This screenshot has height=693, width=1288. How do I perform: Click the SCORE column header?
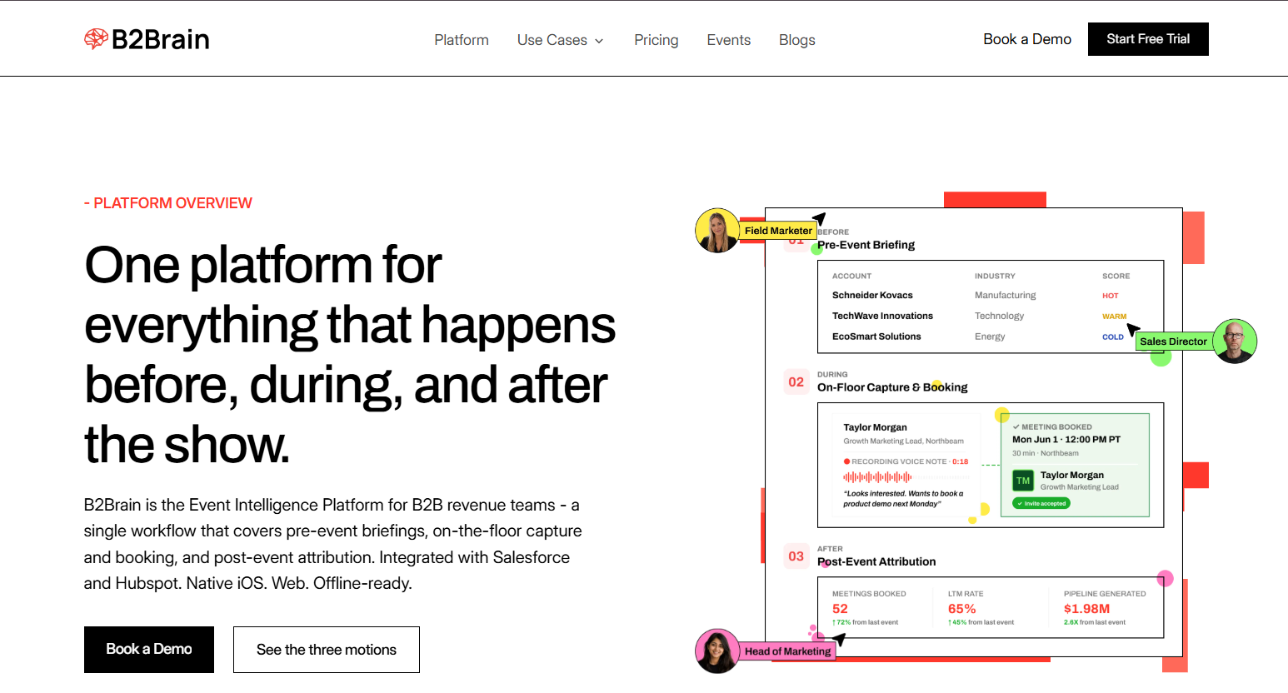(x=1116, y=276)
